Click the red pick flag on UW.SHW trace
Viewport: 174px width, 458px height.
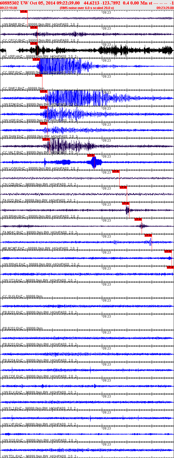coord(43,123)
